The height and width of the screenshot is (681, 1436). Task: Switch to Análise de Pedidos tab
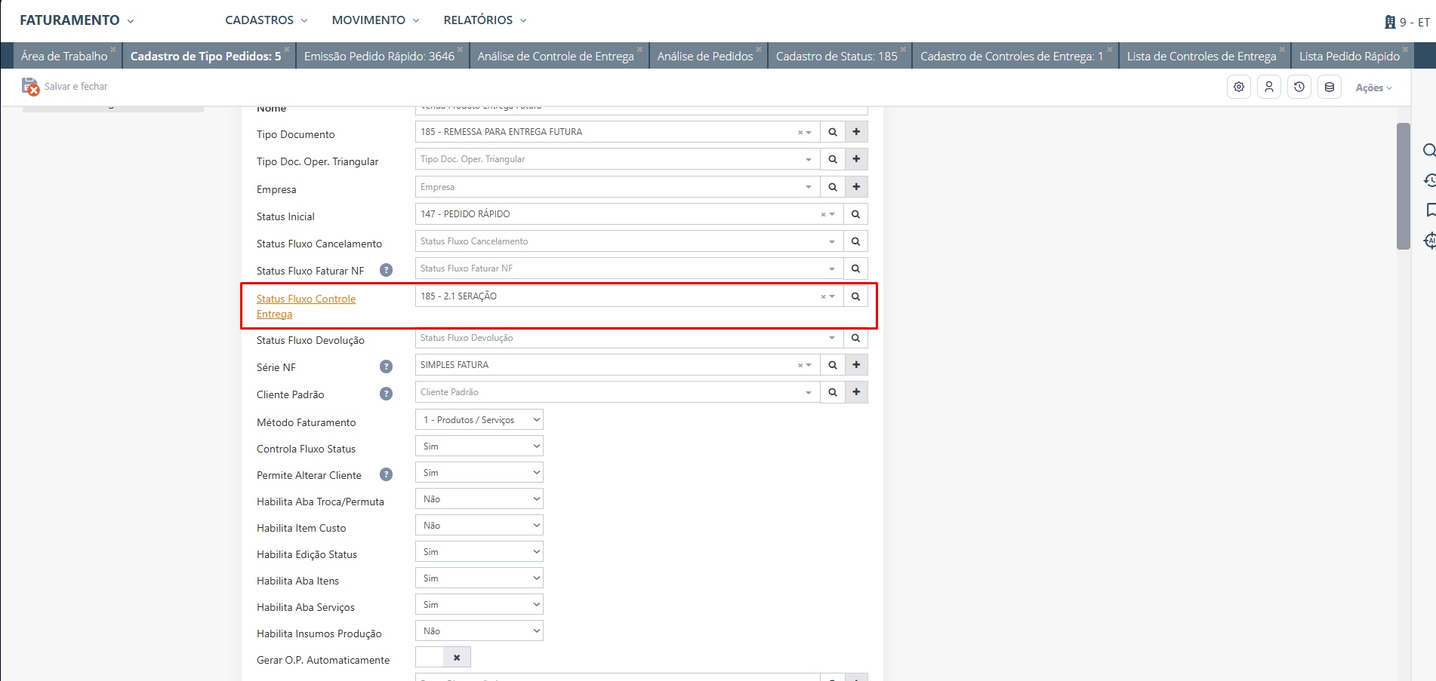tap(705, 57)
